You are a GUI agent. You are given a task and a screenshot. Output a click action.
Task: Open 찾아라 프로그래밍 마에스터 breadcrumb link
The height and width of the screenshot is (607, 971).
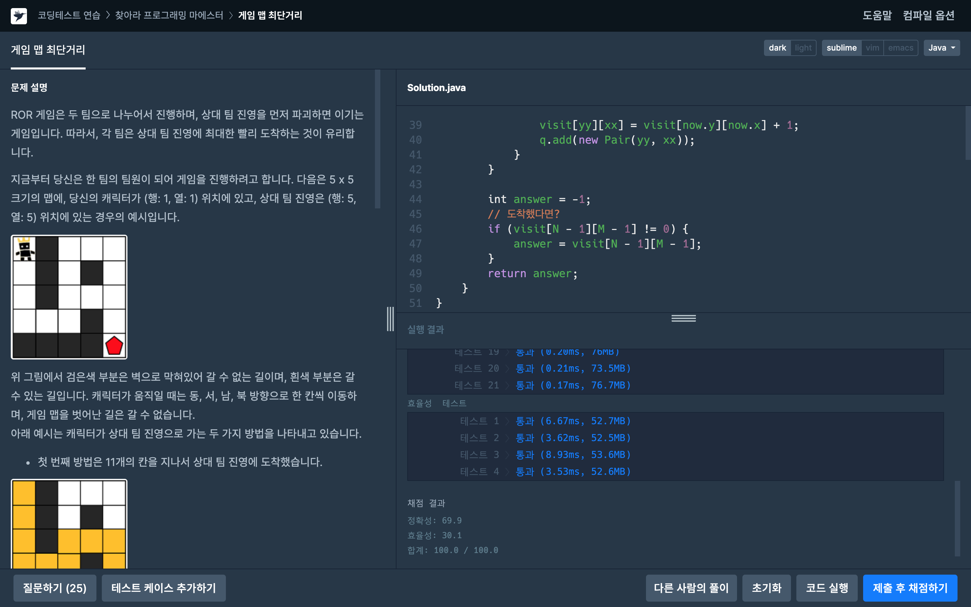[169, 16]
